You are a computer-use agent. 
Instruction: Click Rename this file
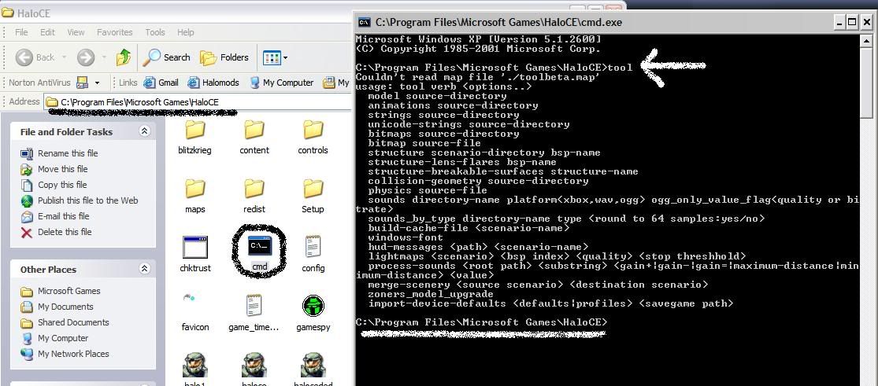tap(68, 153)
